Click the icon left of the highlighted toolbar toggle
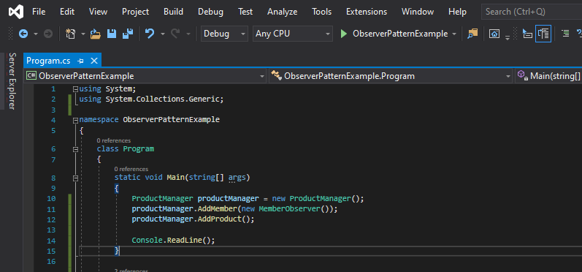Image resolution: width=582 pixels, height=272 pixels. [x=527, y=34]
